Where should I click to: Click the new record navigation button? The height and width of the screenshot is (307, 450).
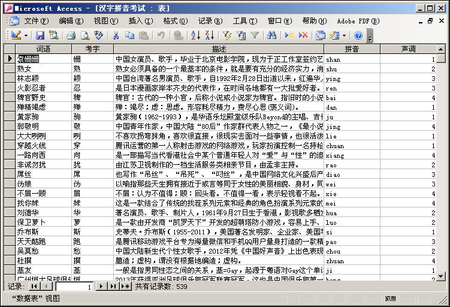tap(125, 287)
